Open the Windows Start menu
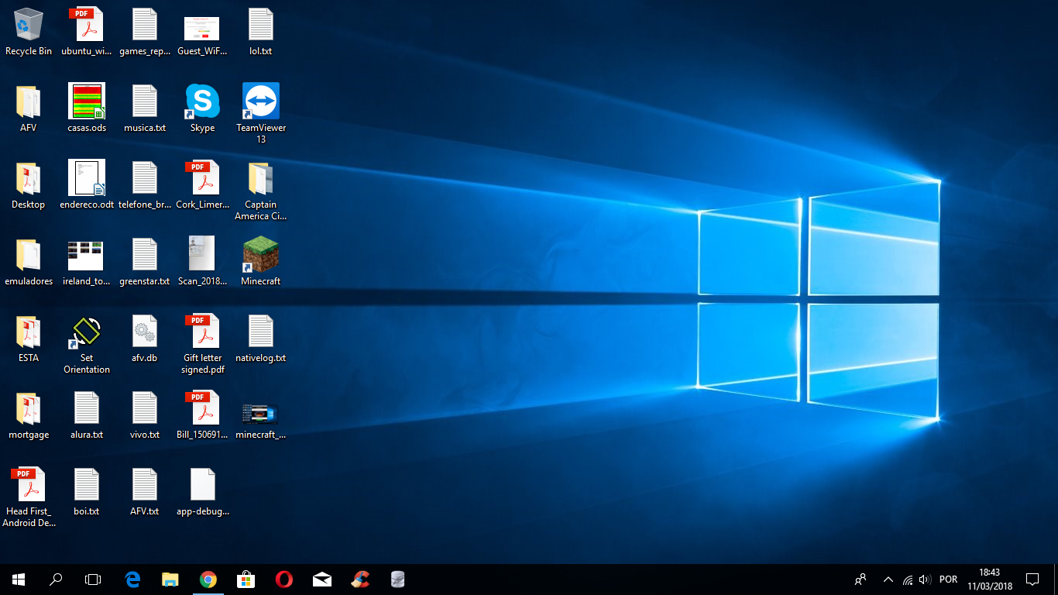Screen dimensions: 1058x595 tap(19, 580)
